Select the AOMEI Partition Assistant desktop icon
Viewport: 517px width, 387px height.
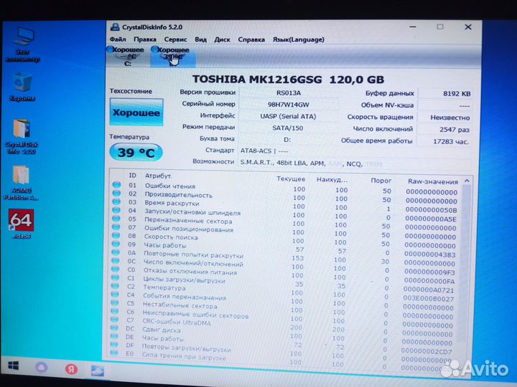21,179
